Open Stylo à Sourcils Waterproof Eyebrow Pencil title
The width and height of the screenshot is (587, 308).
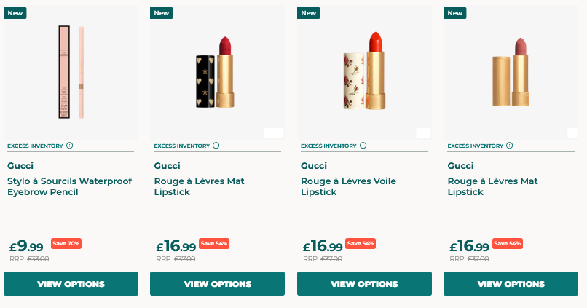point(69,186)
